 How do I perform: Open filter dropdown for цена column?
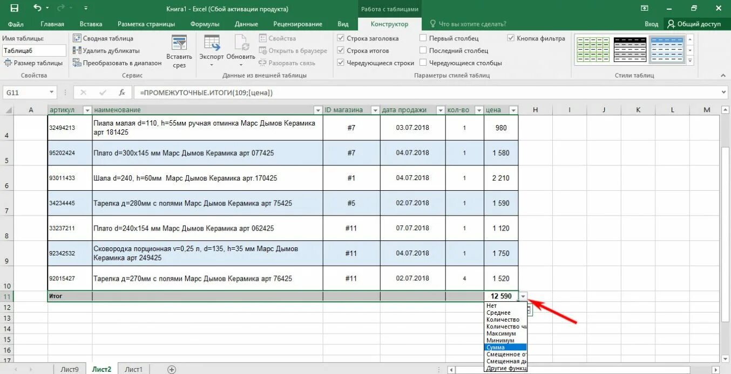(x=513, y=110)
